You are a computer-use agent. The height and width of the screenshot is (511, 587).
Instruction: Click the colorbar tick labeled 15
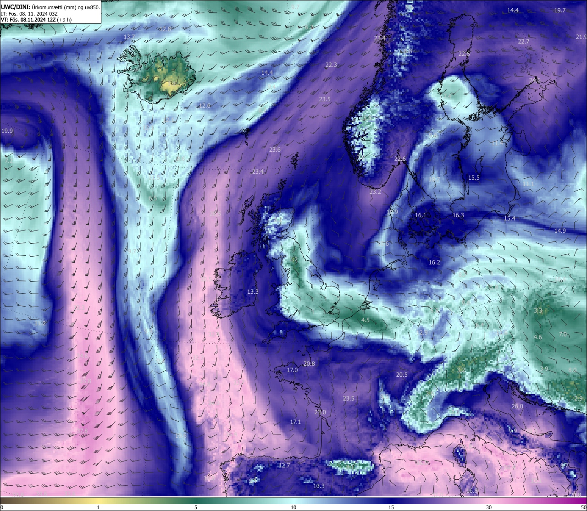[391, 507]
